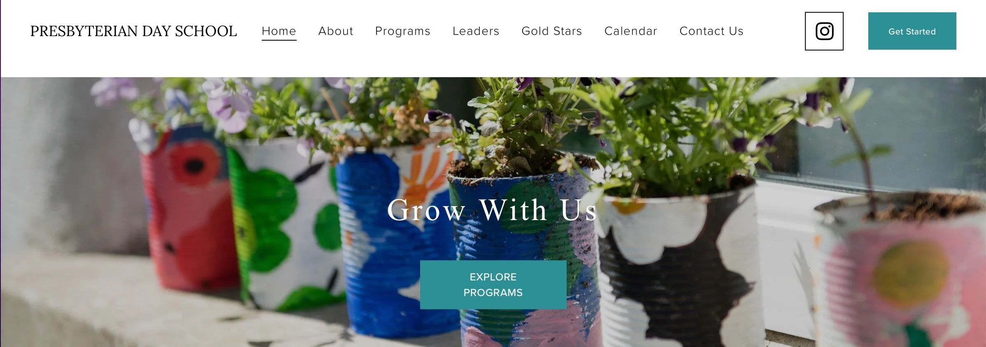Open the Calendar menu item
The image size is (986, 347).
click(x=630, y=31)
